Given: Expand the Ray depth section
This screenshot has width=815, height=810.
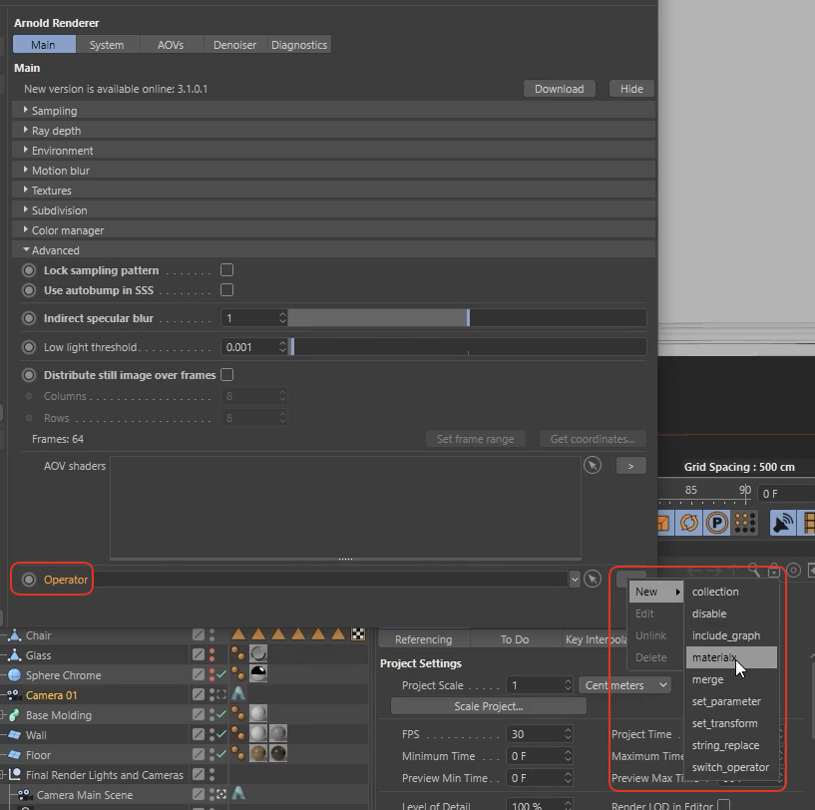Looking at the screenshot, I should click(x=333, y=130).
